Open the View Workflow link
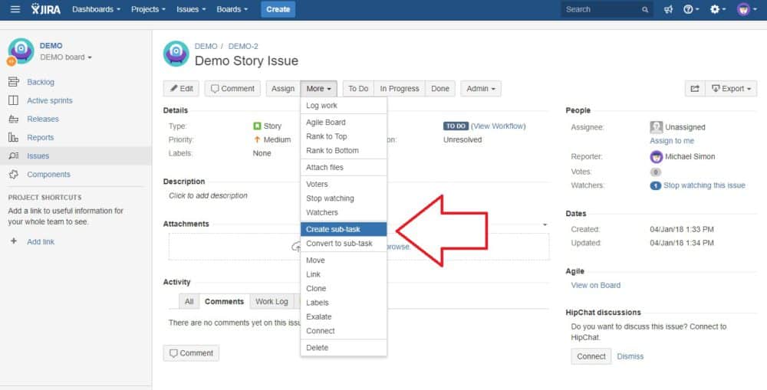This screenshot has height=390, width=767. coord(498,126)
